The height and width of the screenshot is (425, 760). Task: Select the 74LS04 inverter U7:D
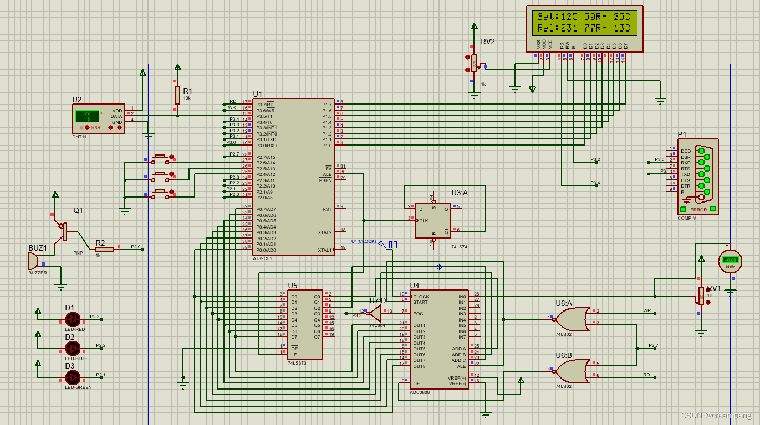click(x=375, y=314)
